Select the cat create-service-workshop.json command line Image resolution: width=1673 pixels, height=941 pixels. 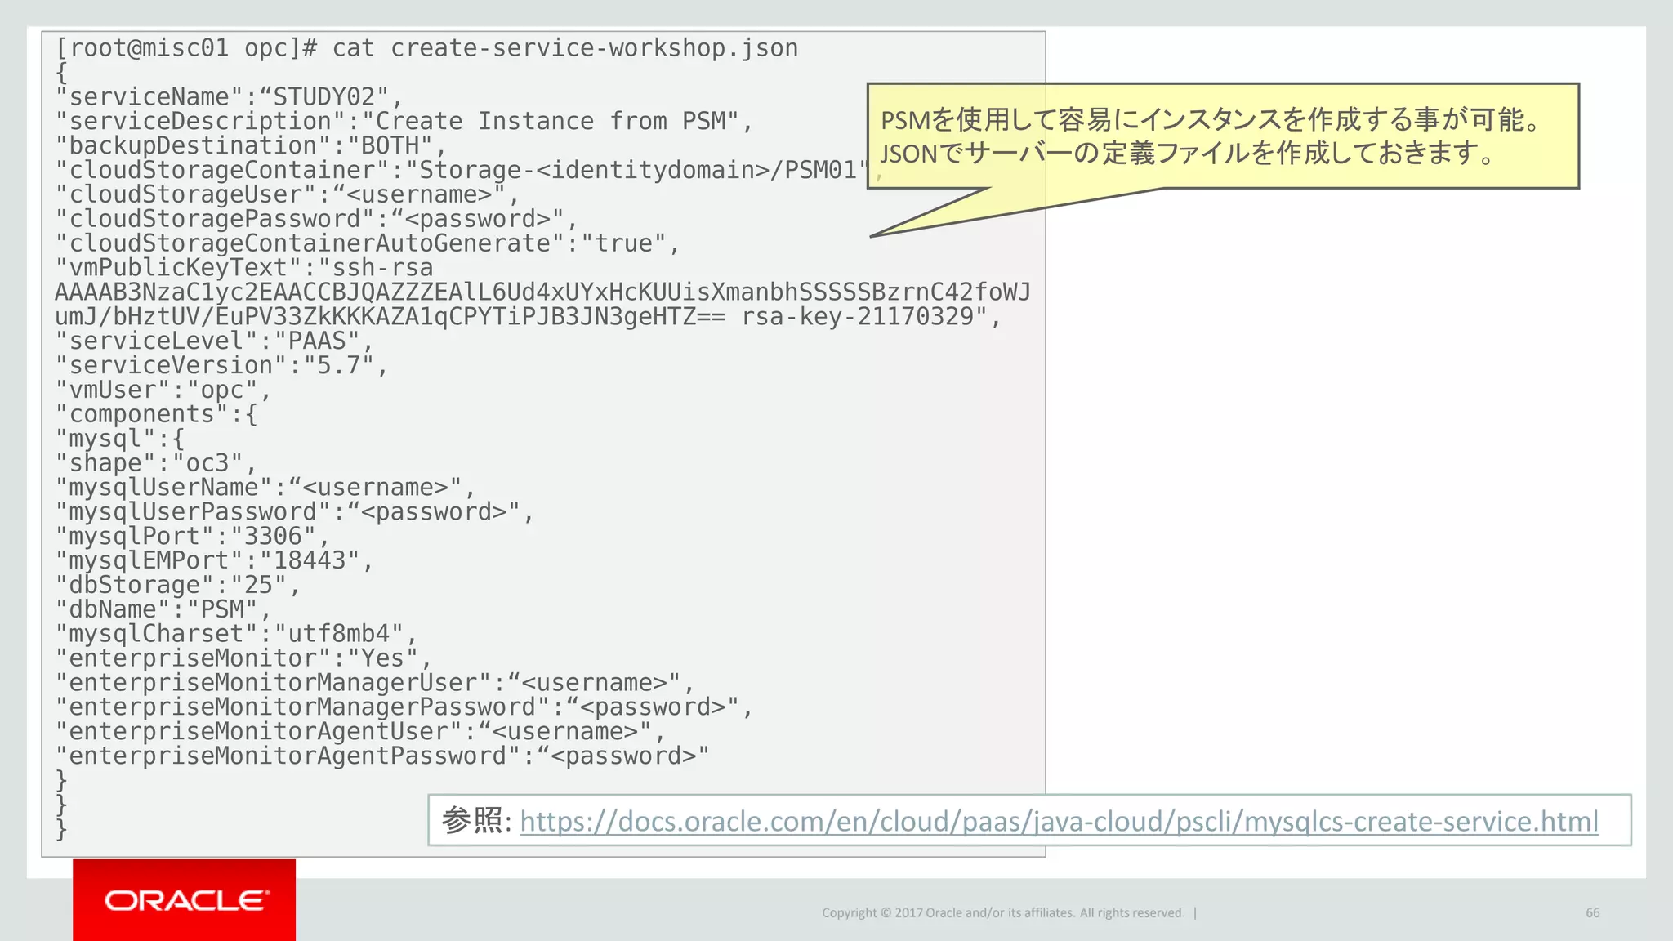coord(426,48)
